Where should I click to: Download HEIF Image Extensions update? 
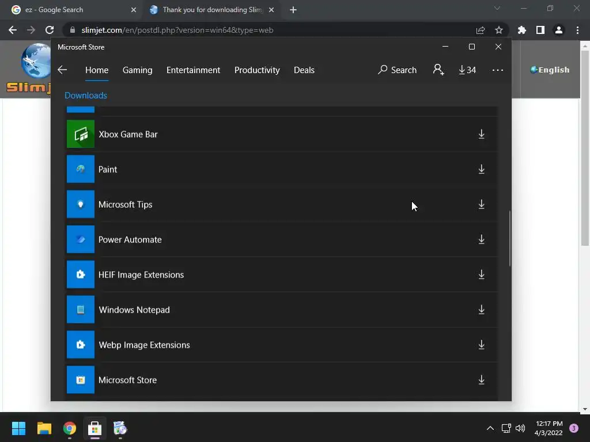[481, 275]
